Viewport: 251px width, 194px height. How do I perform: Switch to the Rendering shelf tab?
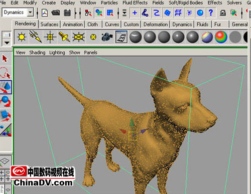pos(25,24)
